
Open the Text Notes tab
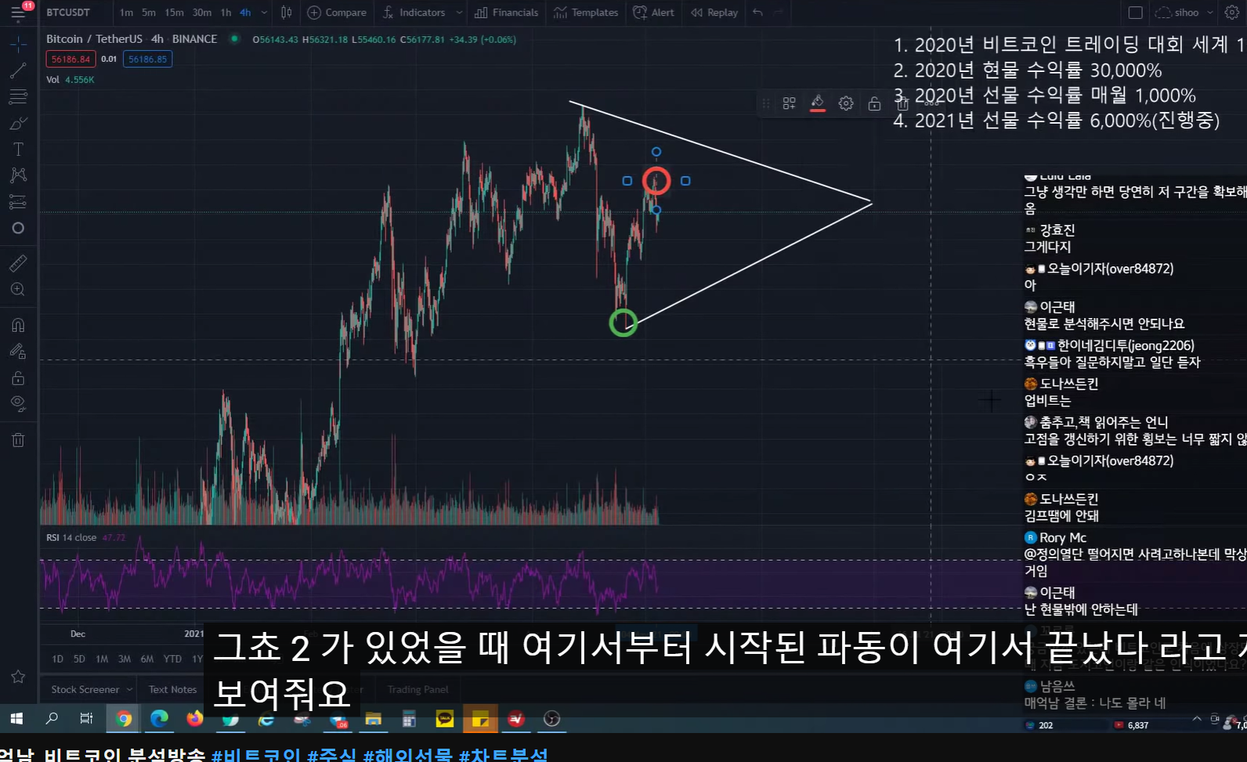[x=173, y=690]
